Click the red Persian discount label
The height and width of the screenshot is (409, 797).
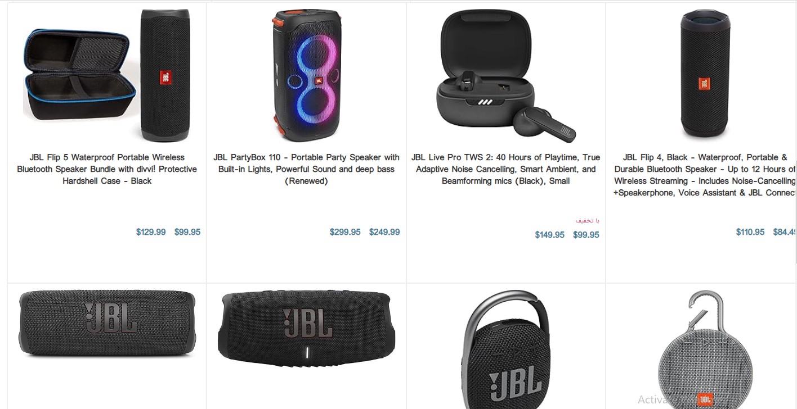[x=588, y=220]
